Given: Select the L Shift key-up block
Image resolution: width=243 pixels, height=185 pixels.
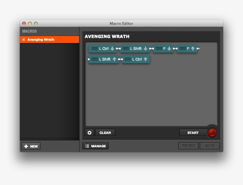Looking at the screenshot, I should point(104,59).
